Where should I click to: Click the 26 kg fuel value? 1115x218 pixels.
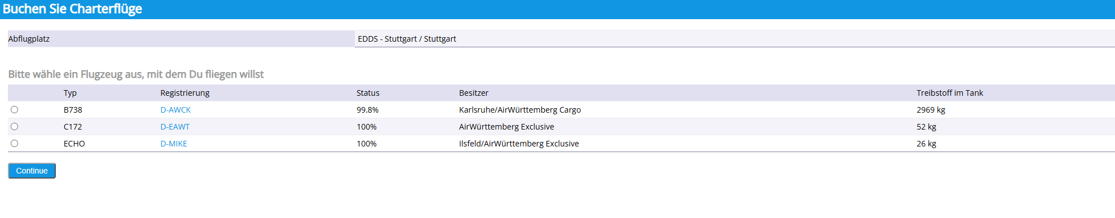(x=926, y=144)
